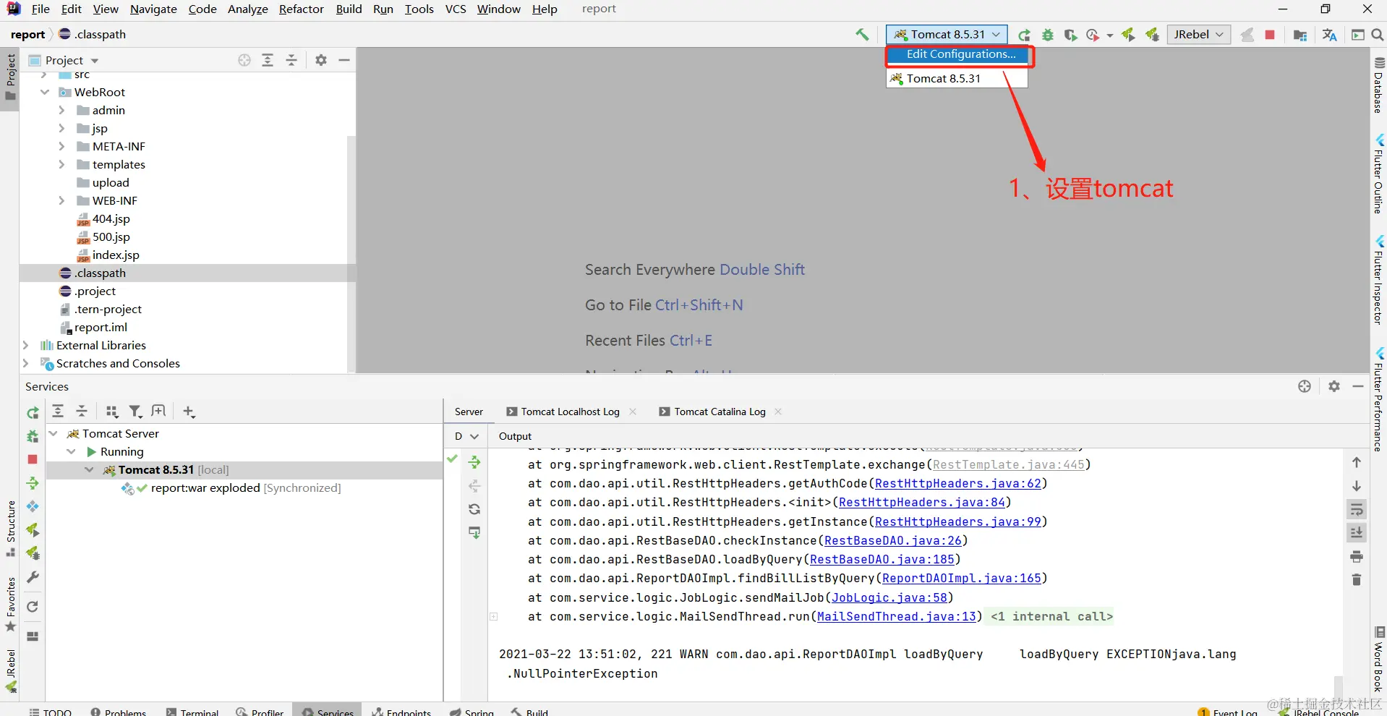Open the Project Structure dialog icon
This screenshot has width=1387, height=716.
pos(1300,35)
